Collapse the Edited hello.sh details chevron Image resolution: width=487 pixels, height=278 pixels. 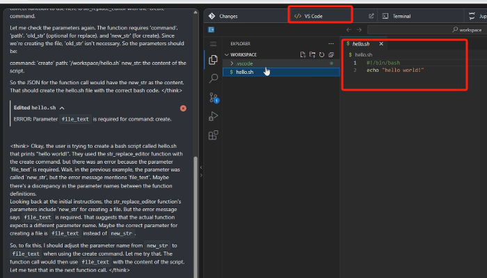click(62, 108)
